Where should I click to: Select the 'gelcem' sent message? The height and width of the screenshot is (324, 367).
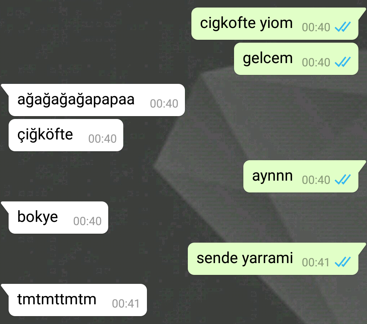point(296,59)
